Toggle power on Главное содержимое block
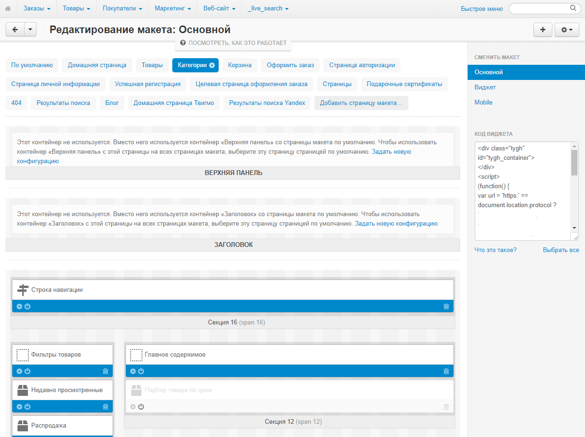Screen dimensions: 585x437 (x=141, y=371)
